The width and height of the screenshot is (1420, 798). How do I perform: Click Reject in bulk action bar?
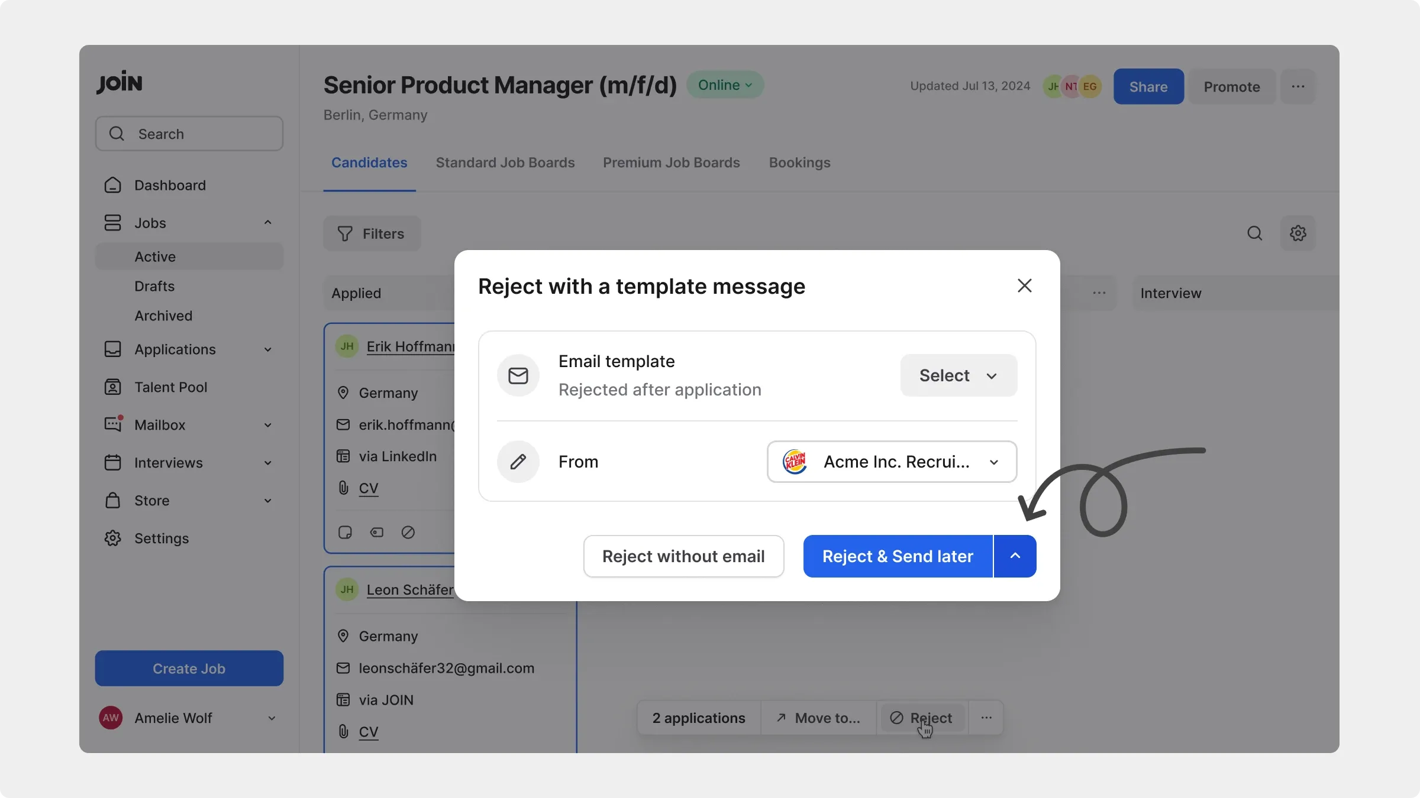(922, 718)
